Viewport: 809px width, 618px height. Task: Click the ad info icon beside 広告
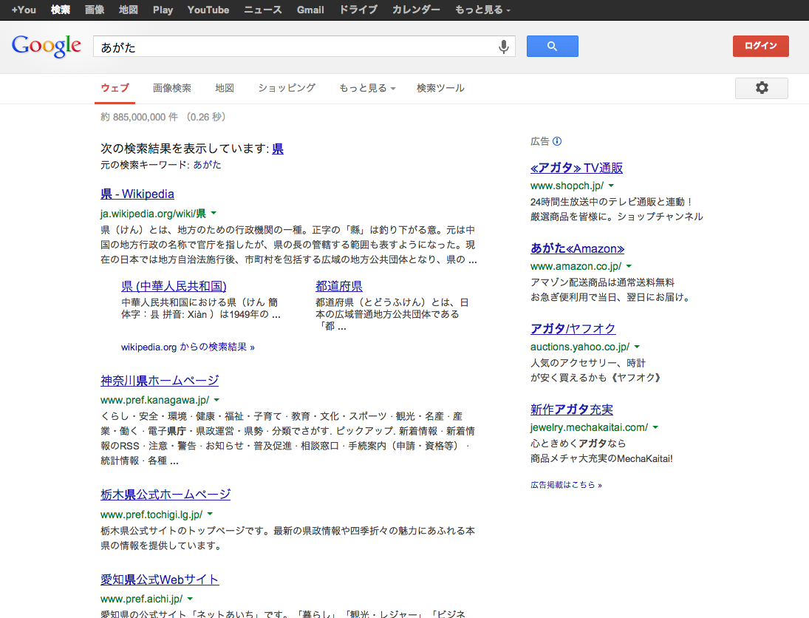pyautogui.click(x=557, y=141)
